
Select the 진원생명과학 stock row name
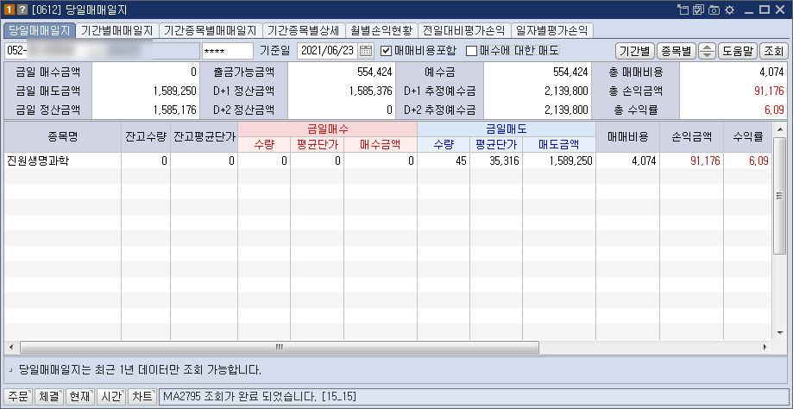click(38, 160)
